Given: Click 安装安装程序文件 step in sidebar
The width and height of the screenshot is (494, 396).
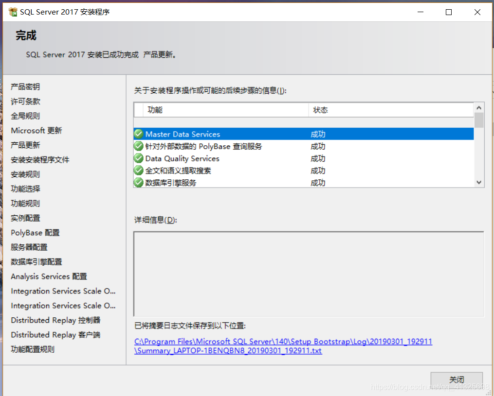Looking at the screenshot, I should pyautogui.click(x=40, y=159).
